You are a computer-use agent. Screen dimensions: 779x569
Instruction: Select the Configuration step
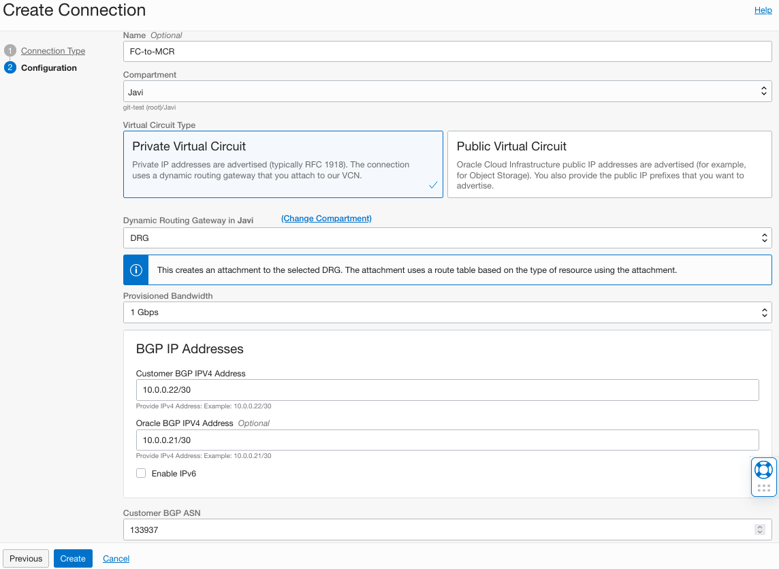click(x=49, y=68)
